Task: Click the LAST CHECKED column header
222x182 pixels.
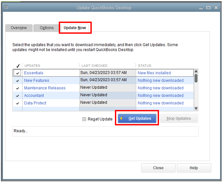Action: 95,65
